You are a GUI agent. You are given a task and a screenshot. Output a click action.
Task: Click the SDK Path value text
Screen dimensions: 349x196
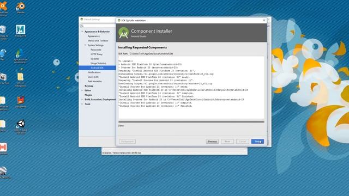click(x=151, y=54)
